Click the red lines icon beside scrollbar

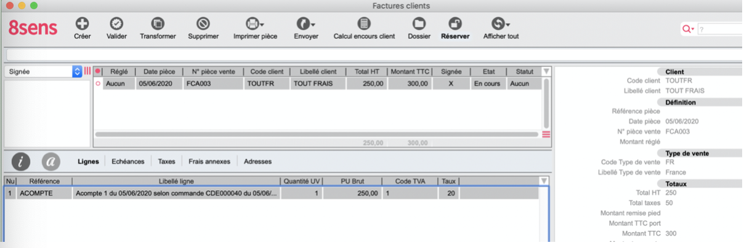[546, 134]
